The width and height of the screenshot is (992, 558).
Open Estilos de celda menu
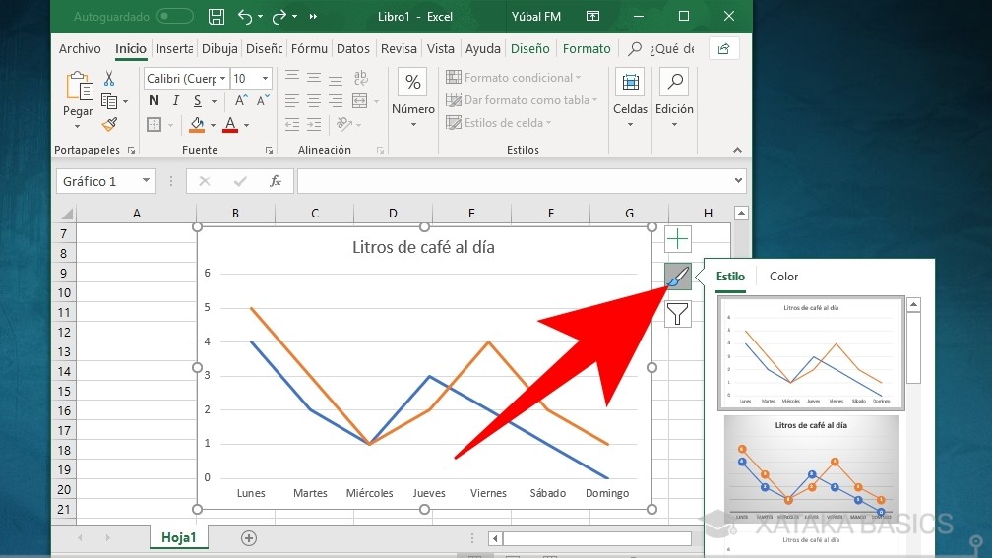click(x=499, y=123)
